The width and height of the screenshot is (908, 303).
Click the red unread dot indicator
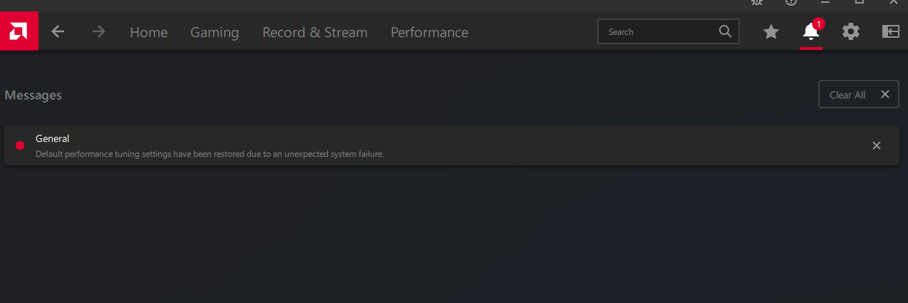tap(20, 145)
